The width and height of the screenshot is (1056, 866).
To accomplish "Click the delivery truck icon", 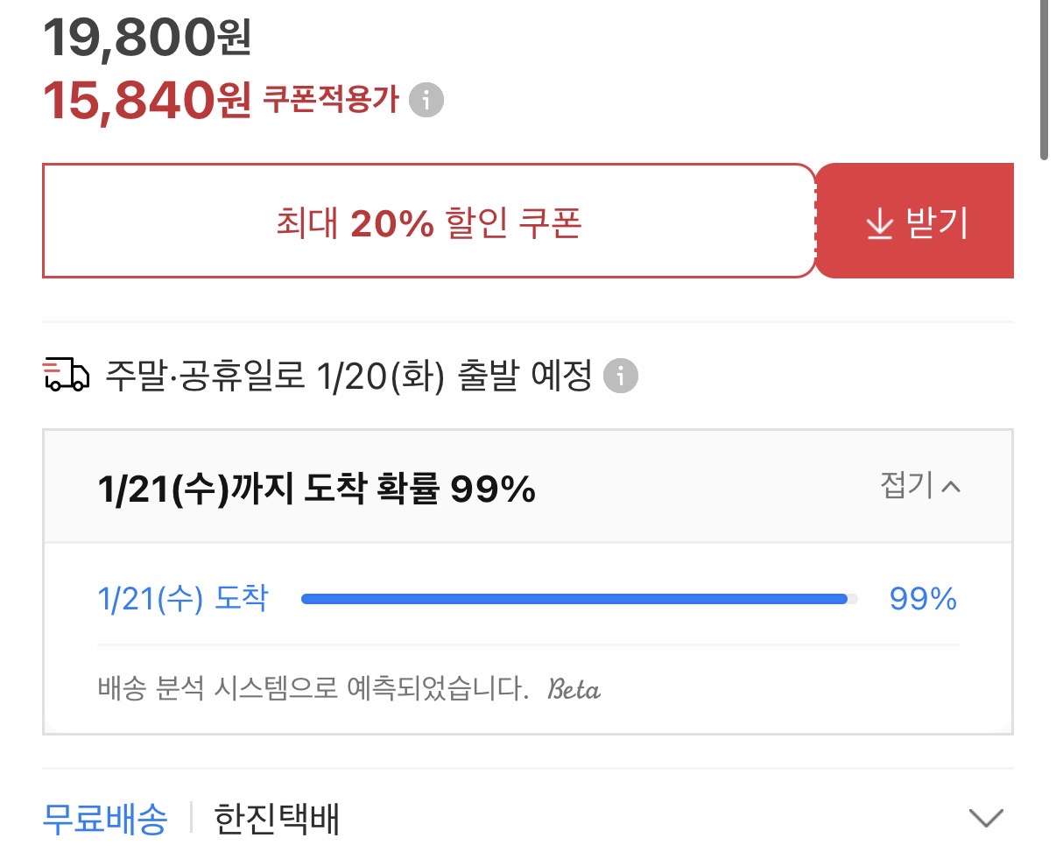I will tap(66, 375).
